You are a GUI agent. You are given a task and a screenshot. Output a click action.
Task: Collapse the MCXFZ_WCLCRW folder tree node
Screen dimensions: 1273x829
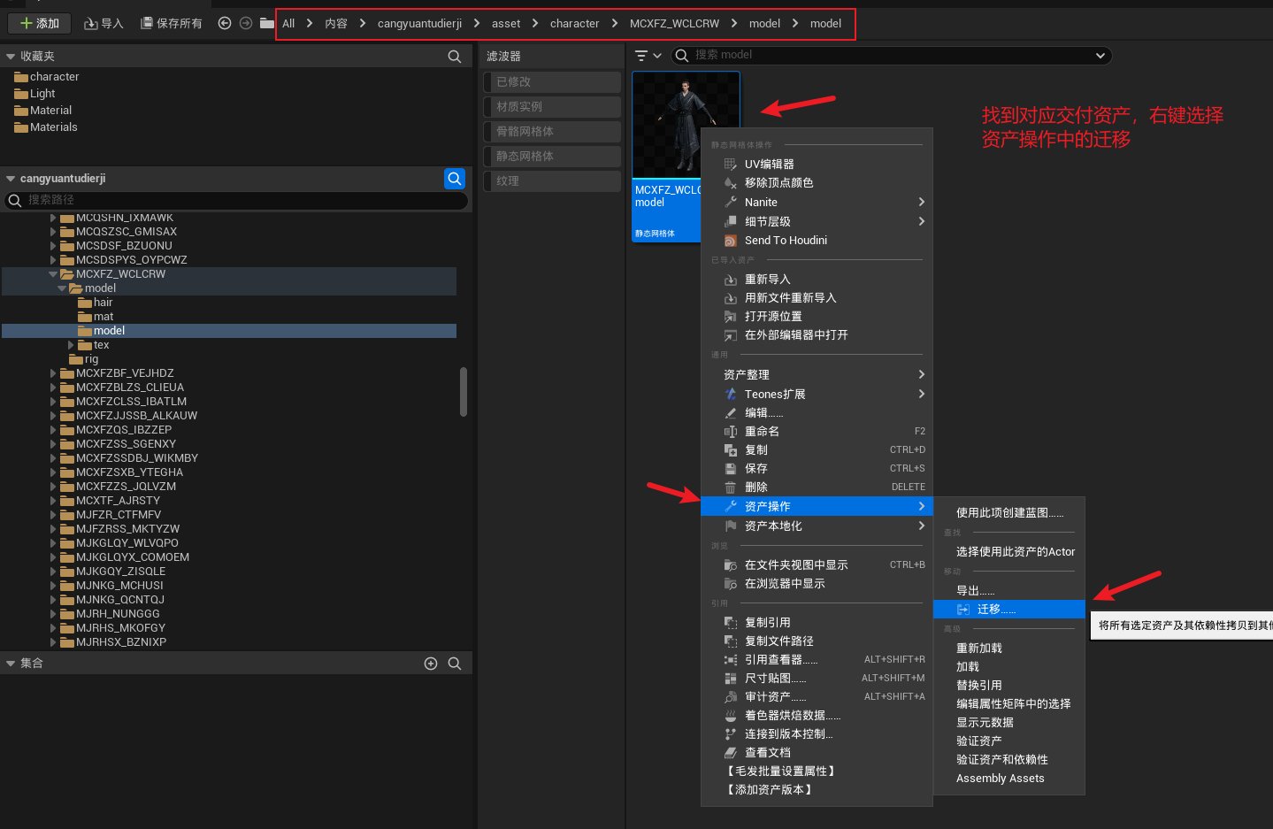[53, 274]
